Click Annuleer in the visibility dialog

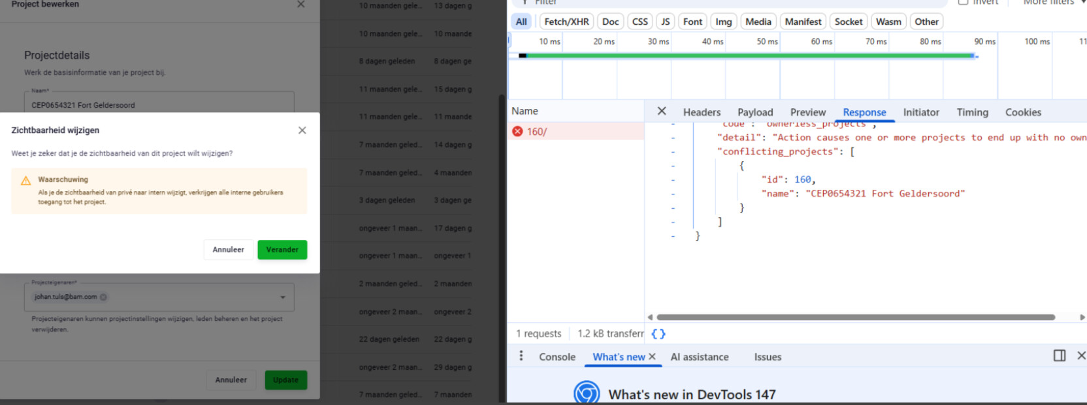pos(228,250)
